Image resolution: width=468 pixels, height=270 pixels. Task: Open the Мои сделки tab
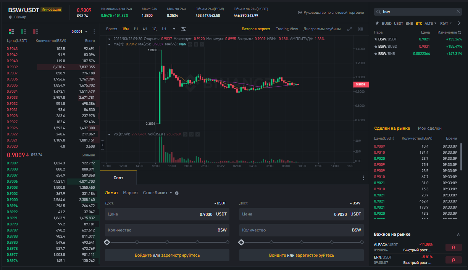[430, 128]
